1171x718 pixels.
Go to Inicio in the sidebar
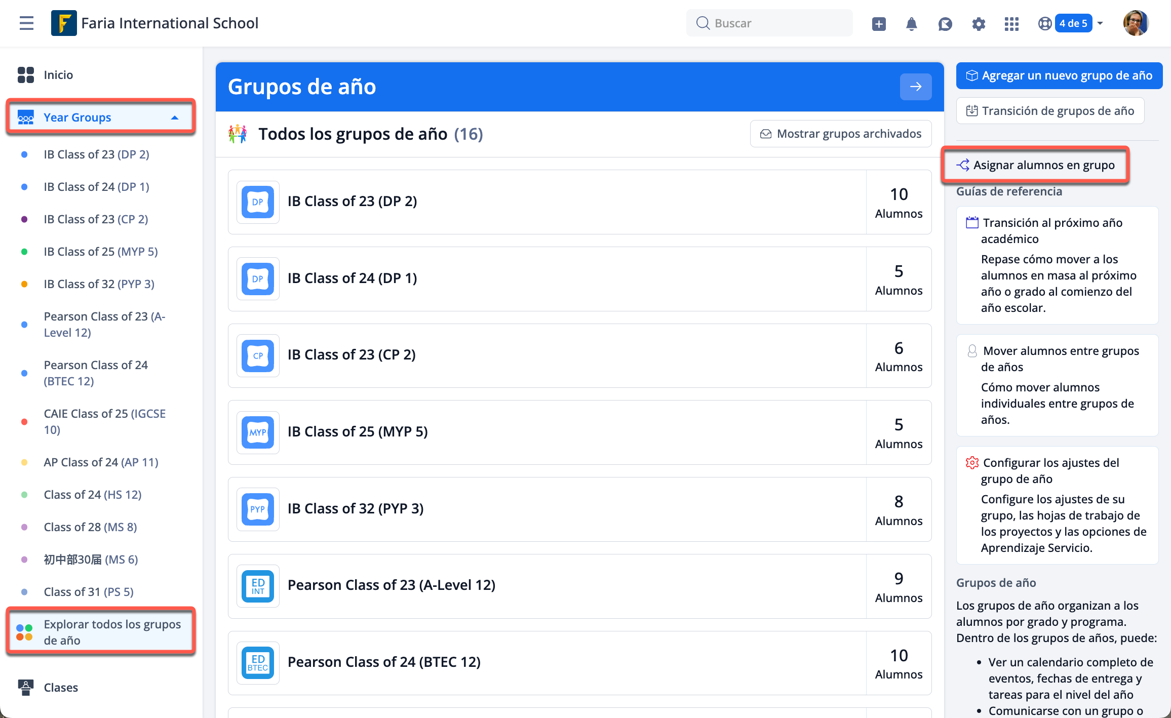58,75
